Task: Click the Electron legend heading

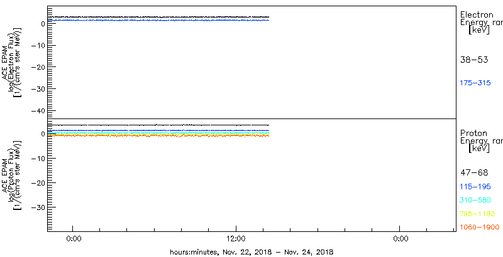Action: pyautogui.click(x=477, y=14)
